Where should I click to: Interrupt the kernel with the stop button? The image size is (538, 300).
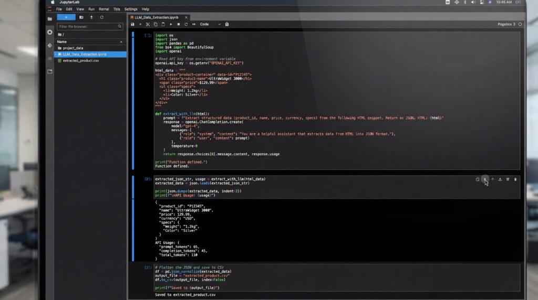click(x=179, y=24)
